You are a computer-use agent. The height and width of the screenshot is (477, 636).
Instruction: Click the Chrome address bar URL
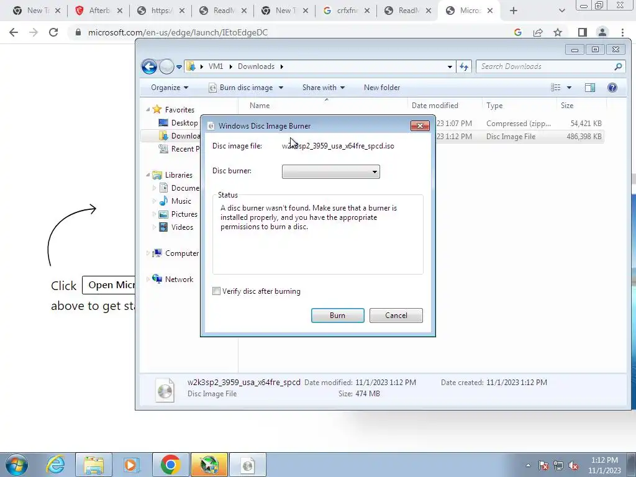(178, 32)
